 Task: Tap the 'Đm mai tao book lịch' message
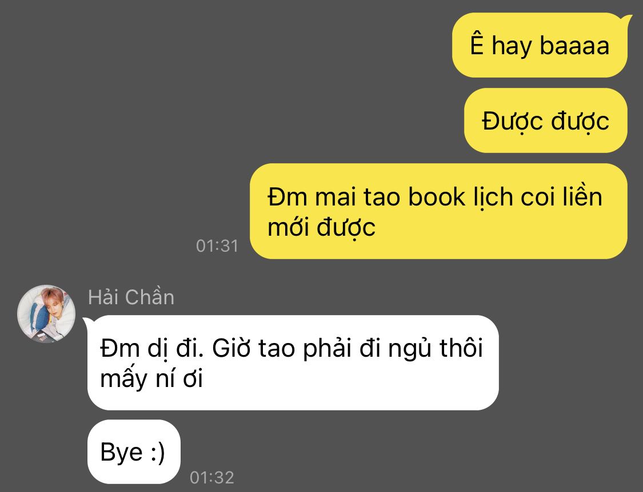438,211
